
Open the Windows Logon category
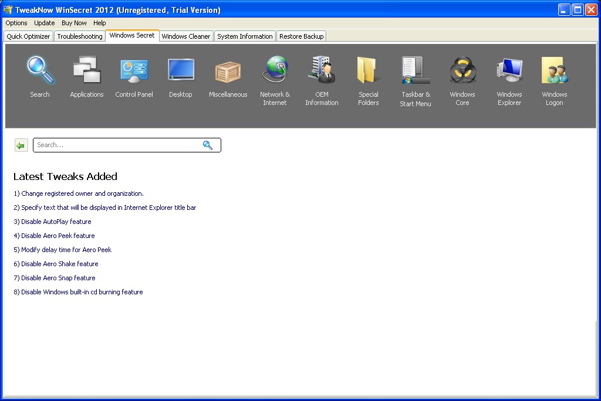coord(555,70)
